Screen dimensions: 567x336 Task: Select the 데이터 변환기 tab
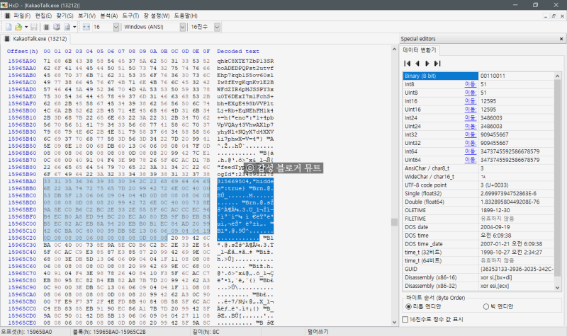[420, 50]
